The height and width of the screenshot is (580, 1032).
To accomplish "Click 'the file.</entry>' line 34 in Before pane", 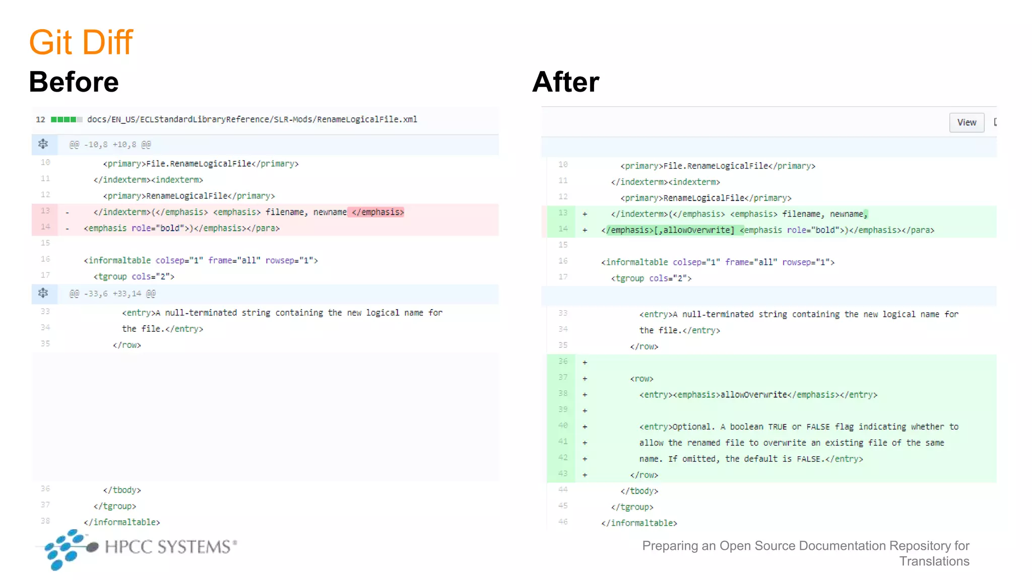I will 162,329.
